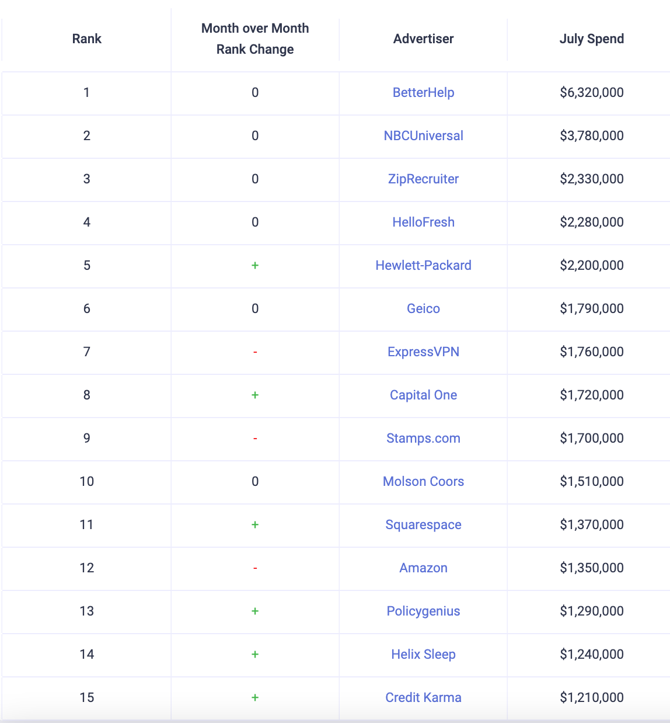Click the Helix Sleep link

[423, 654]
